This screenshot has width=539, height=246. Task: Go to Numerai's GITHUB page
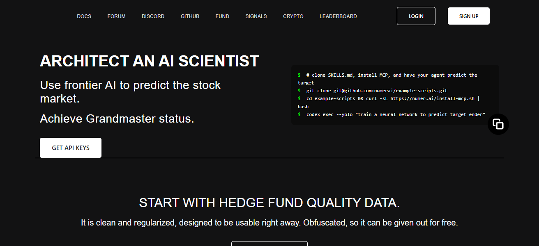(x=190, y=16)
